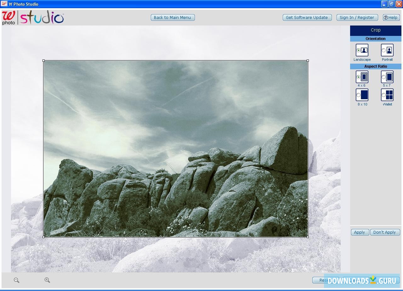Open Sign In / Register
The width and height of the screenshot is (403, 291).
pyautogui.click(x=357, y=18)
